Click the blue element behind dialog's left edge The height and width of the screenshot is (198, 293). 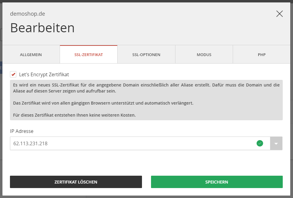(x=1, y=68)
